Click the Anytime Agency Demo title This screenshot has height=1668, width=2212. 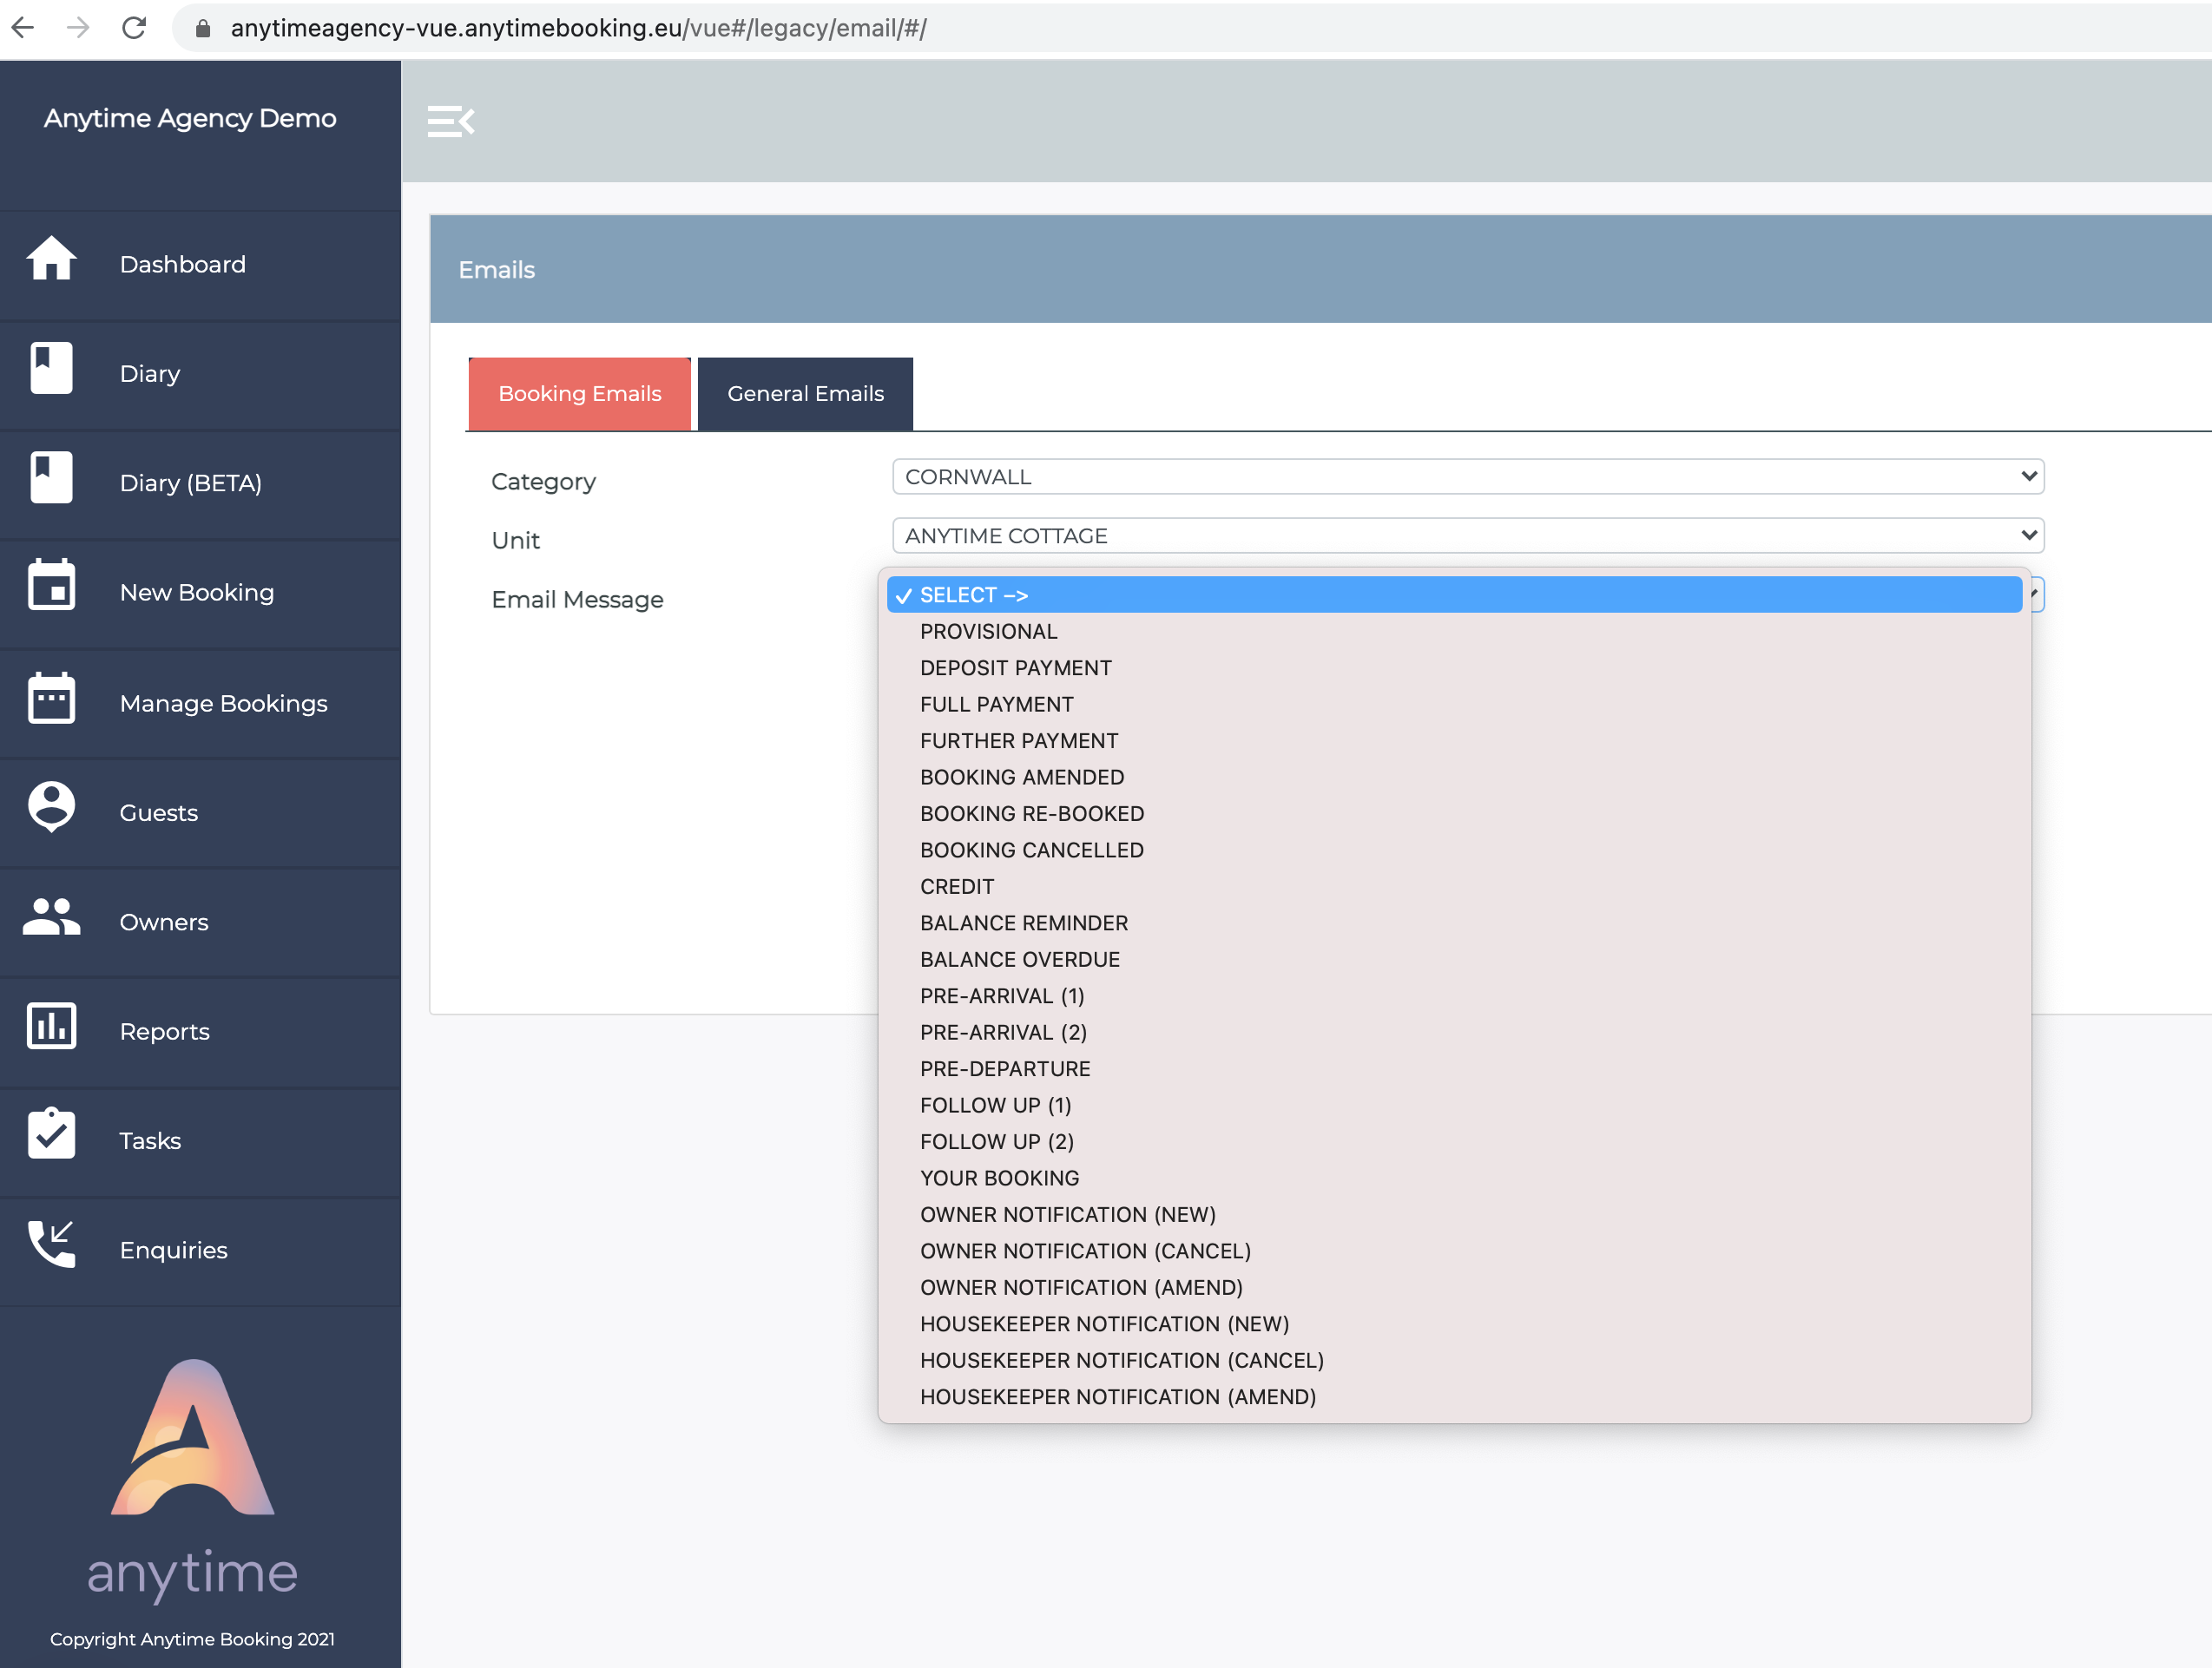click(x=190, y=119)
